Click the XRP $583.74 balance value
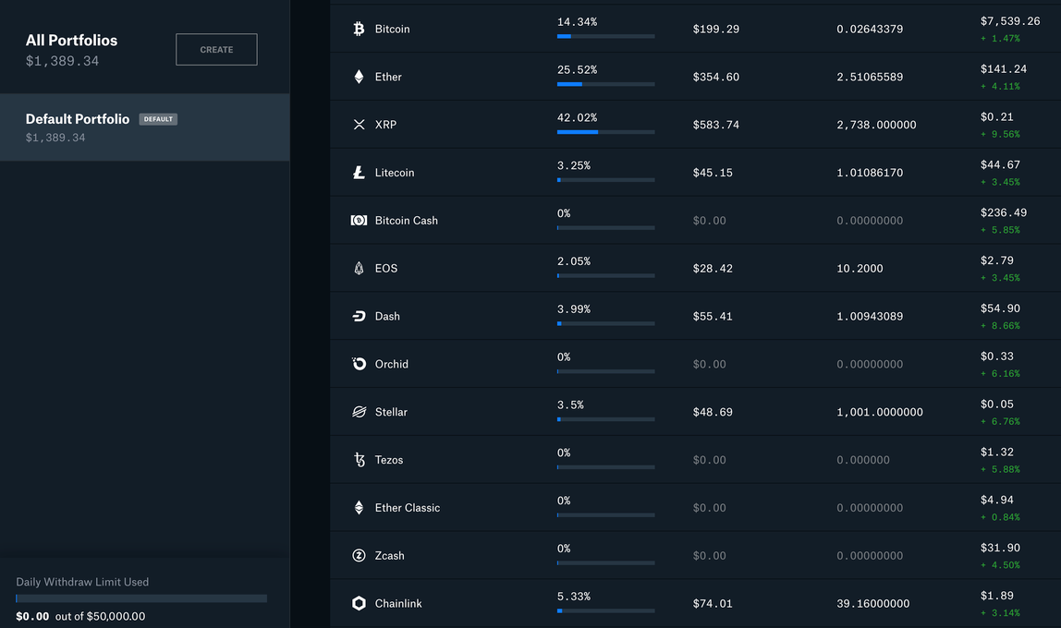Screen dimensions: 1061x628 716,125
